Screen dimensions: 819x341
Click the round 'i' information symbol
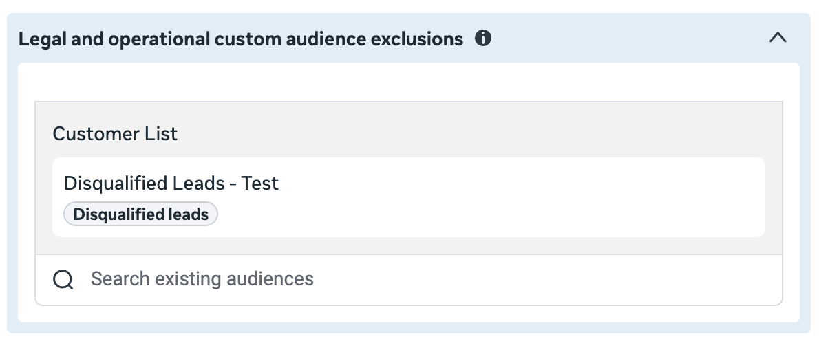pos(483,38)
